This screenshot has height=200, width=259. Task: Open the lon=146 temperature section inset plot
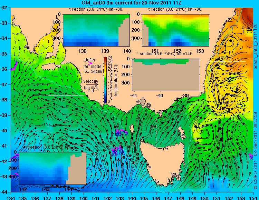pyautogui.click(x=165, y=75)
